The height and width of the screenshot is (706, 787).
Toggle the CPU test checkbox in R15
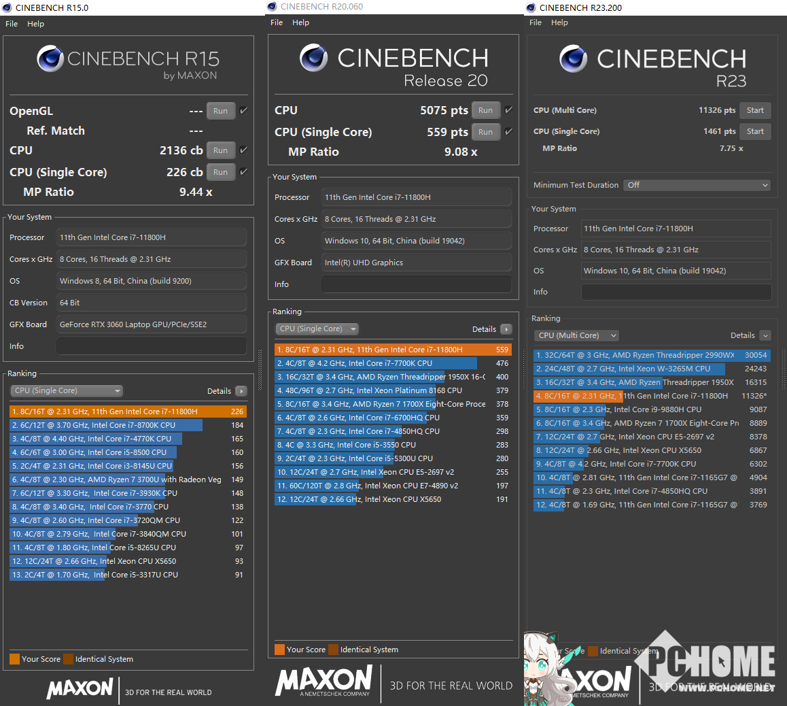pos(243,150)
